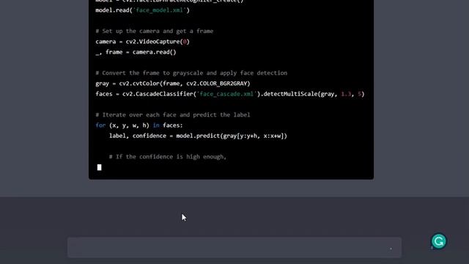469x264 pixels.
Task: Click the 'faces = cv2.CascadeClassifier' code line
Action: (229, 94)
